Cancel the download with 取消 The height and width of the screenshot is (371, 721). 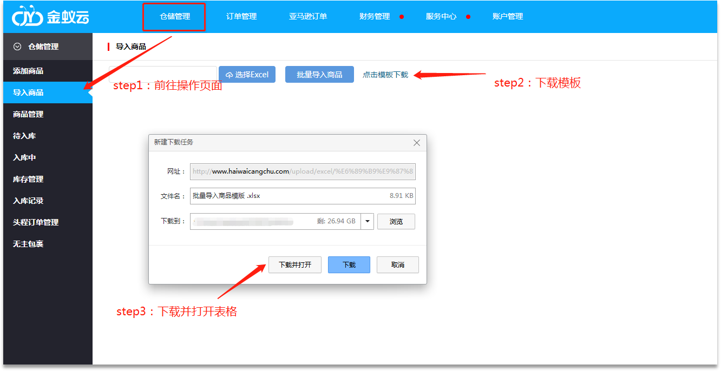tap(398, 265)
